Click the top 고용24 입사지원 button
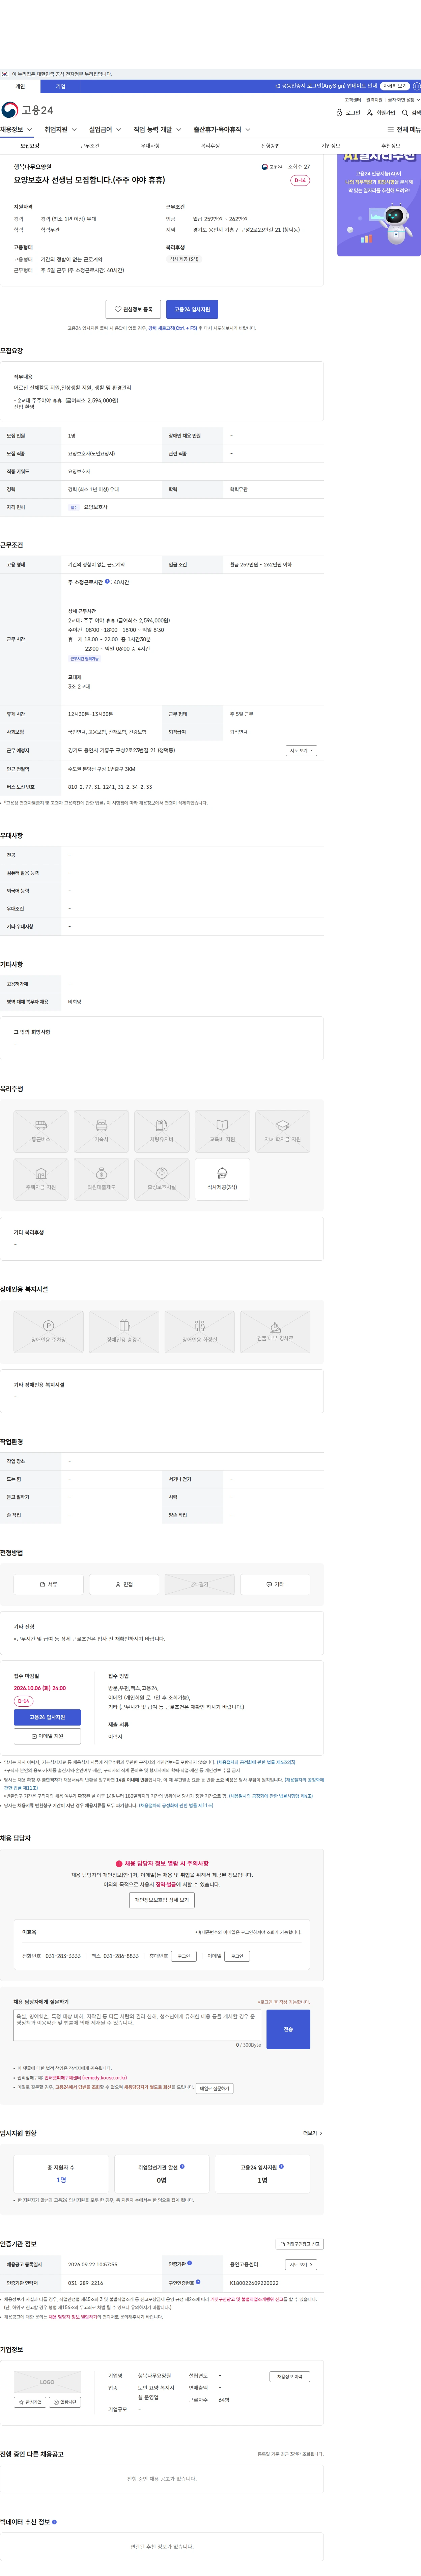Image resolution: width=421 pixels, height=2576 pixels. (x=192, y=309)
